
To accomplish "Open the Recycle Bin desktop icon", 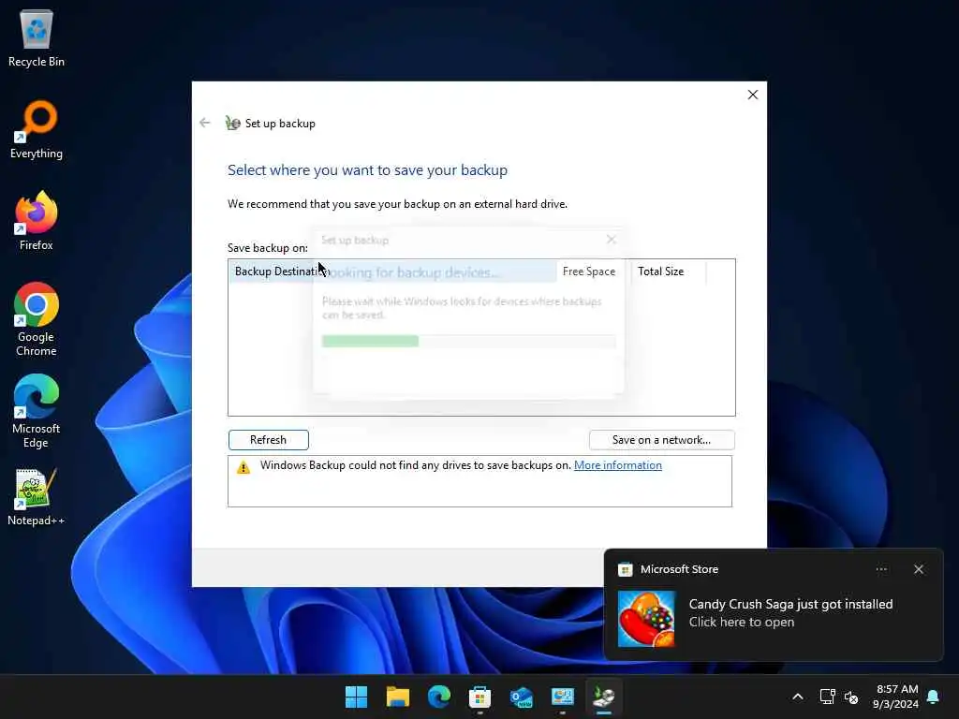I will pos(37,37).
